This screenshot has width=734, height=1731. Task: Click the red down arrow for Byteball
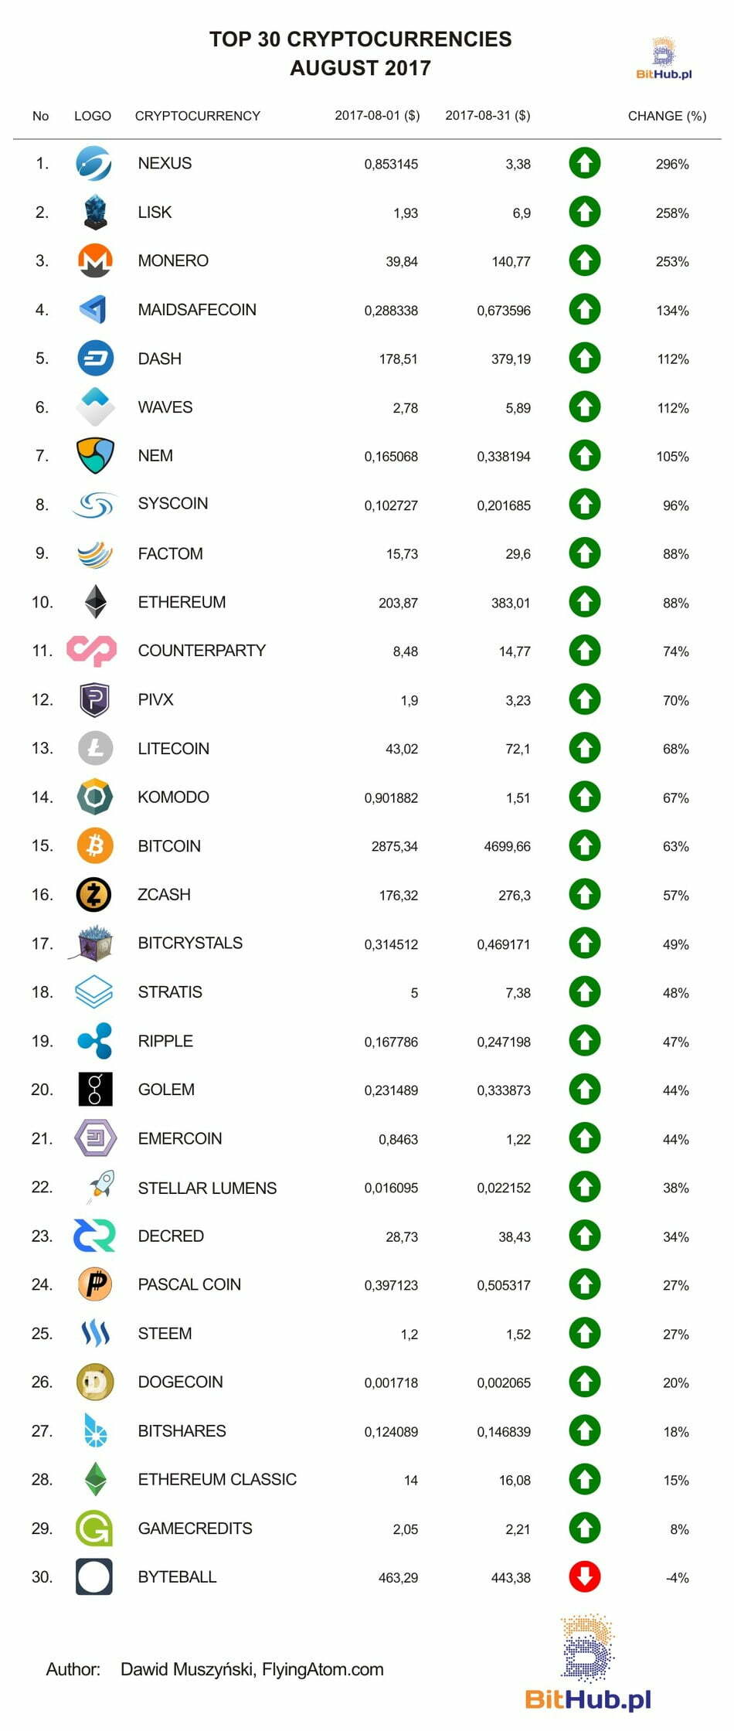pyautogui.click(x=585, y=1576)
